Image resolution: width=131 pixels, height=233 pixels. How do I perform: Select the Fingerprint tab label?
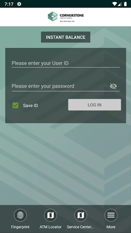click(20, 227)
